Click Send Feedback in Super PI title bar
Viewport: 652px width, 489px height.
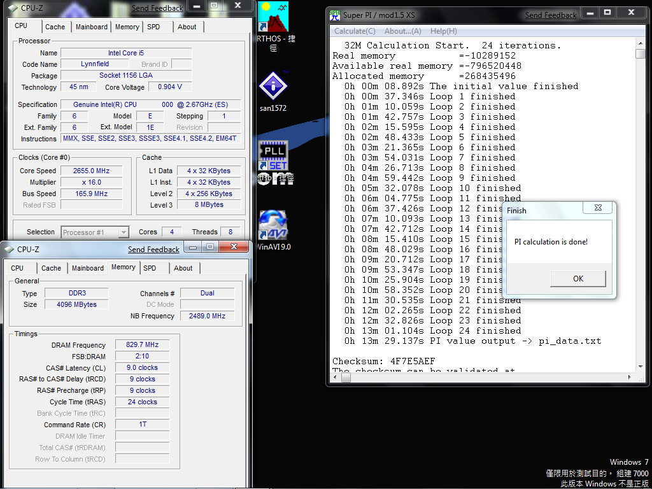click(551, 15)
